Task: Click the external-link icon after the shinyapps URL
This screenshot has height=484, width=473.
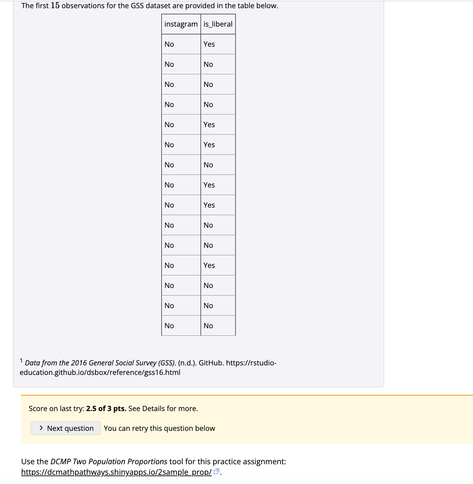Action: coord(216,471)
